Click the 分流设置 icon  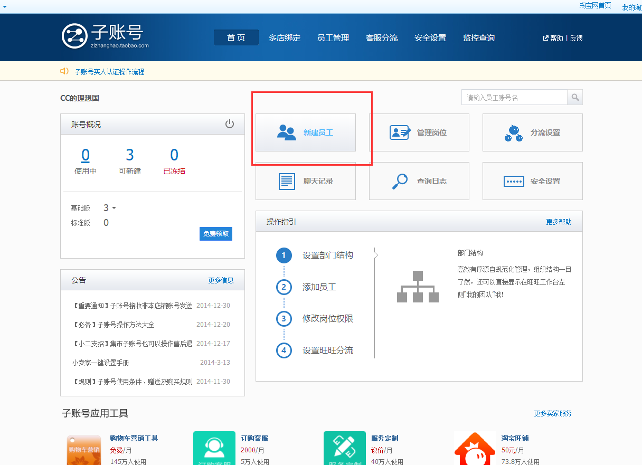coord(513,132)
